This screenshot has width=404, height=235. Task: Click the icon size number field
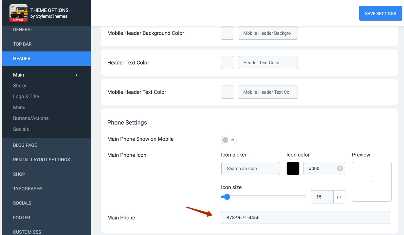(x=322, y=197)
